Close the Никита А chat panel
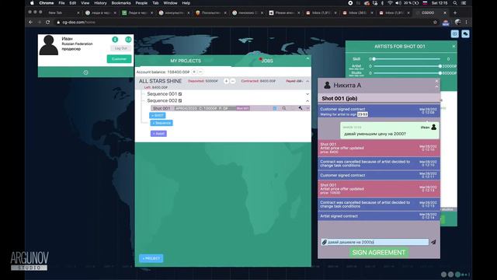 (x=436, y=81)
